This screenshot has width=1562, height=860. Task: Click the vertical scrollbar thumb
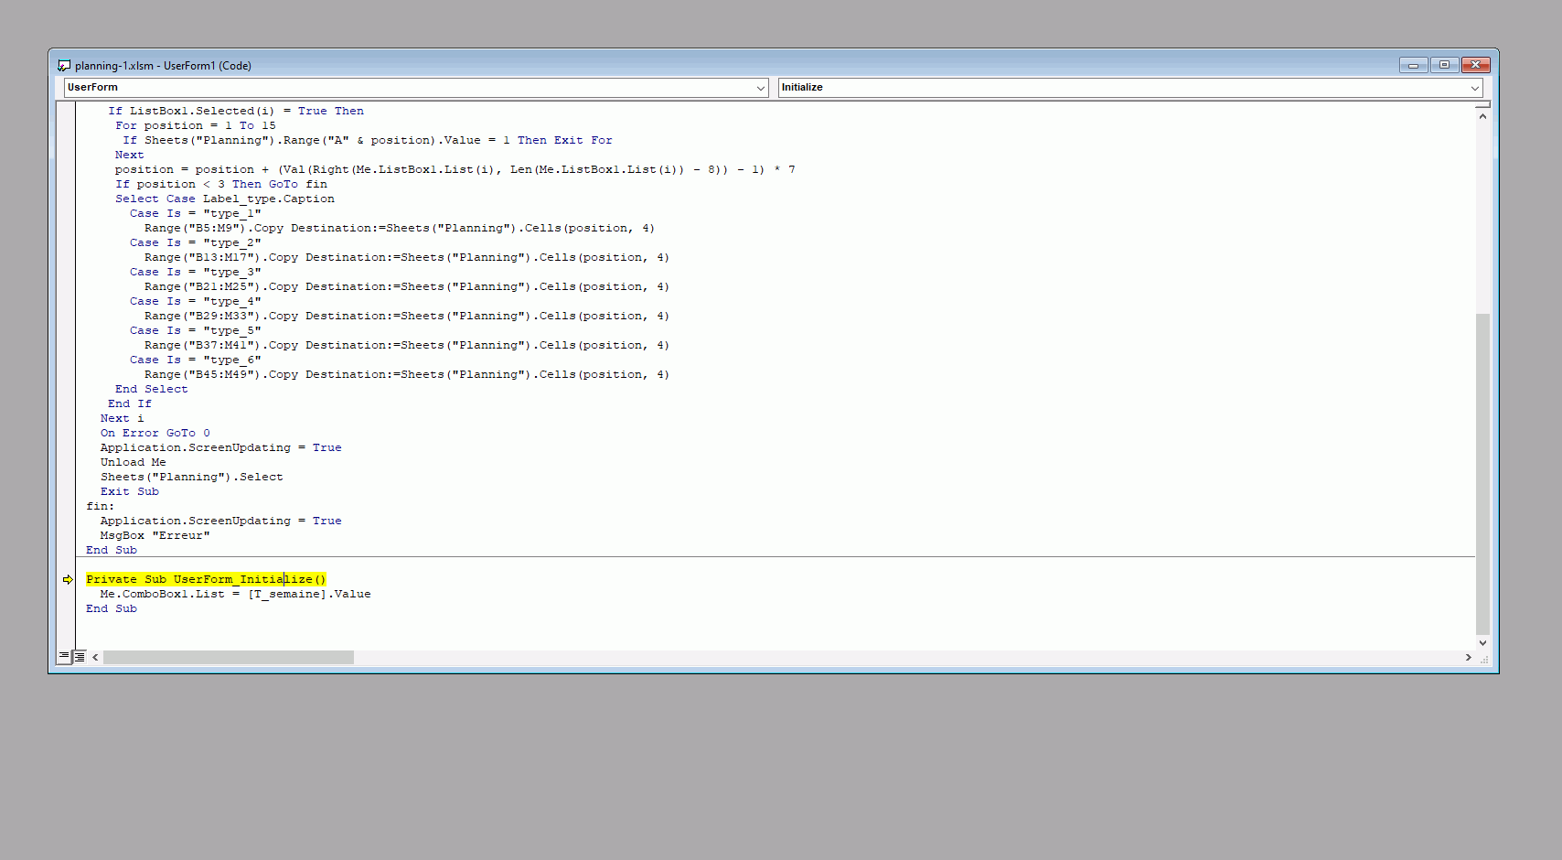pos(1482,474)
